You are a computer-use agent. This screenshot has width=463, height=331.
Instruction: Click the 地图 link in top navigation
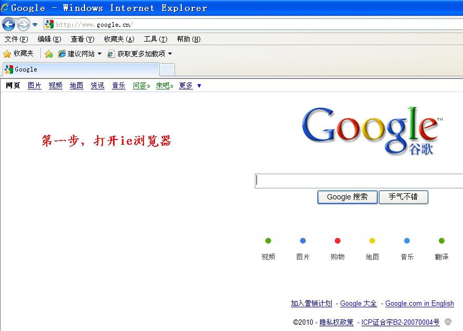(77, 85)
